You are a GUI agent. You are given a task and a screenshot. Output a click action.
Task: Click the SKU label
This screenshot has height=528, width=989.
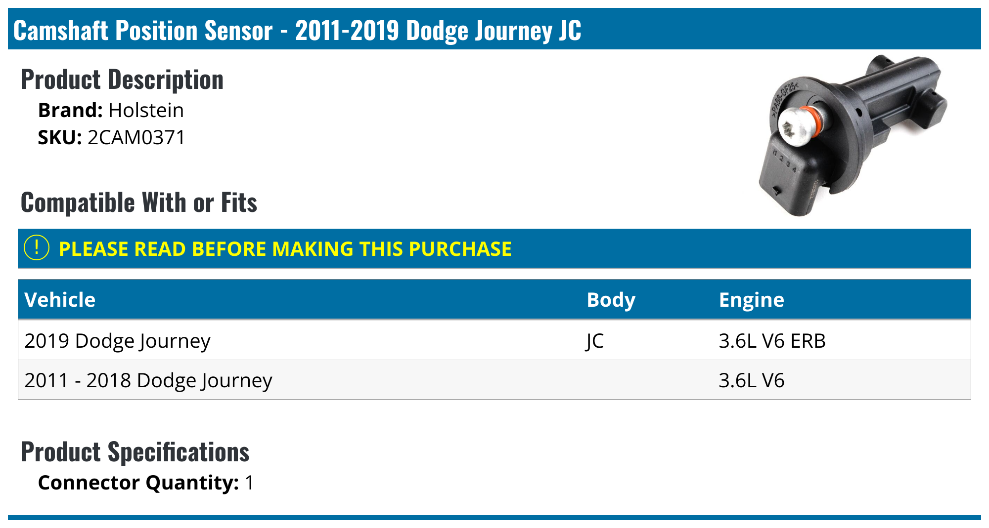click(60, 137)
